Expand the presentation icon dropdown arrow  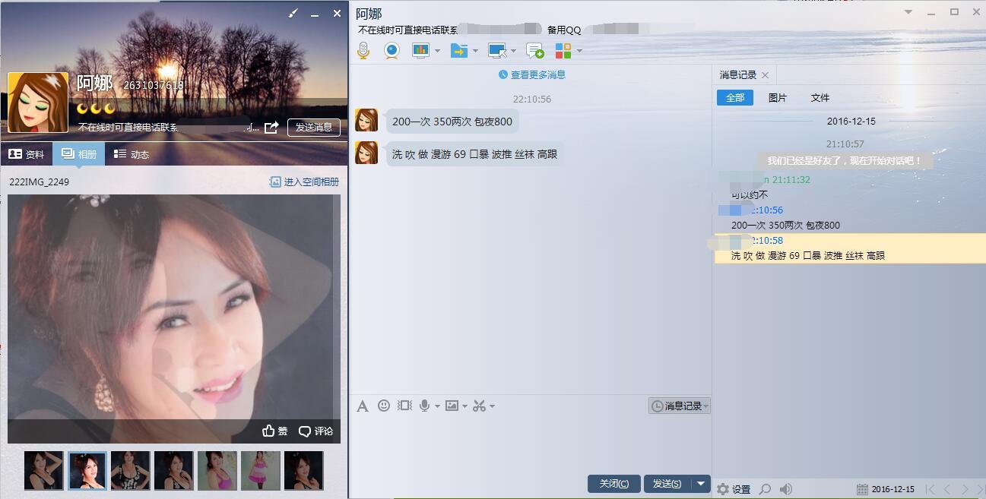[x=437, y=51]
